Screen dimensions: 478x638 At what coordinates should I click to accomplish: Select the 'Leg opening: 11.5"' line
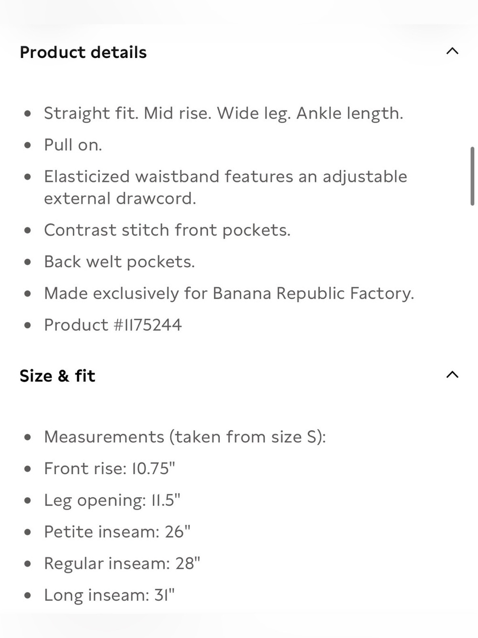click(112, 500)
